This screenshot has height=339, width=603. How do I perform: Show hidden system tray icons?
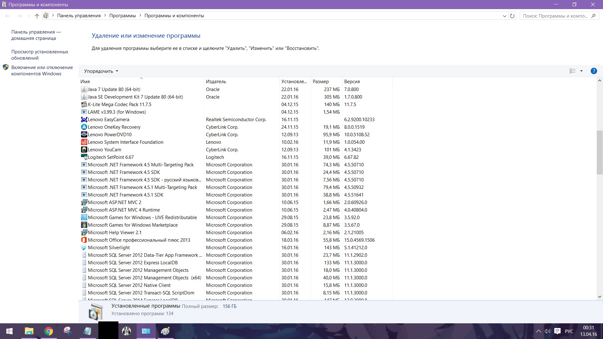click(x=538, y=331)
